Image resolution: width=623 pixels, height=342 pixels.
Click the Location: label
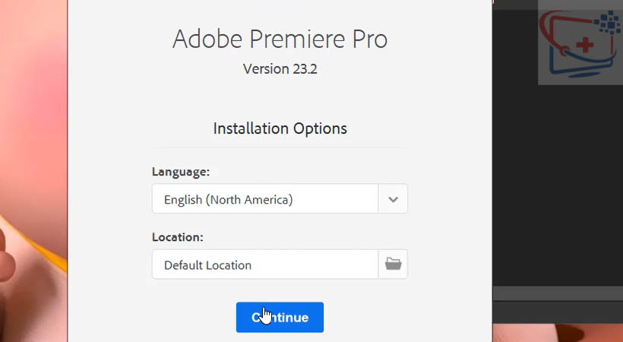coord(178,237)
